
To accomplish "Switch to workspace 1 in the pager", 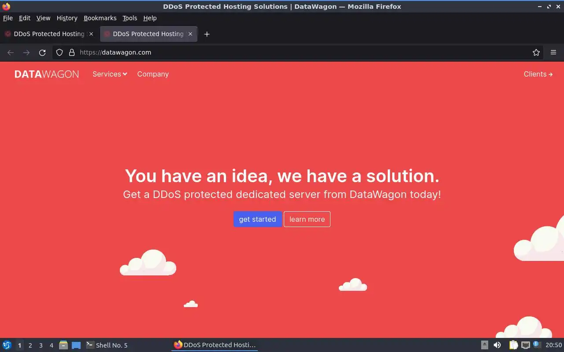I will [x=19, y=345].
